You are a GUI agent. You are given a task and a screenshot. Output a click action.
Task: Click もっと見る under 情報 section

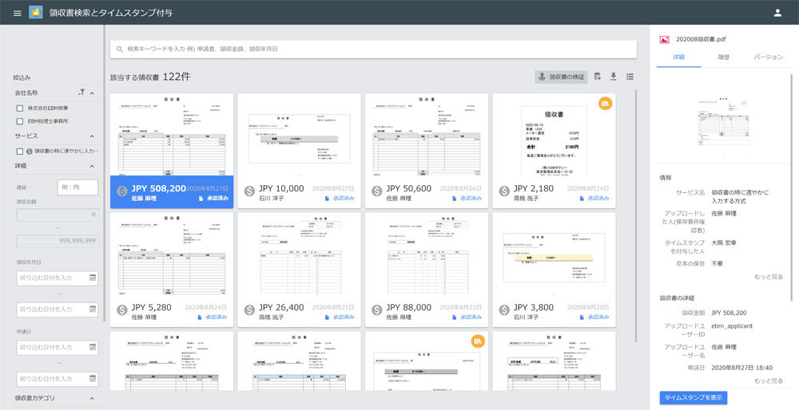[769, 277]
